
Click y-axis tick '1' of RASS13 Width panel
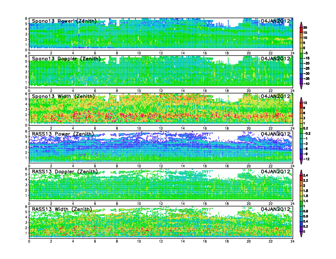26,233
